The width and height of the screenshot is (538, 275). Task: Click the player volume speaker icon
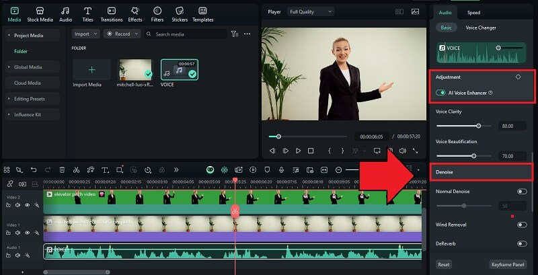coord(403,151)
